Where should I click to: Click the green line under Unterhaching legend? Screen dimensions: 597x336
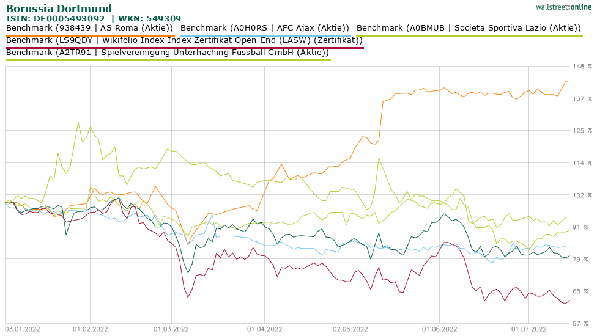coord(168,59)
